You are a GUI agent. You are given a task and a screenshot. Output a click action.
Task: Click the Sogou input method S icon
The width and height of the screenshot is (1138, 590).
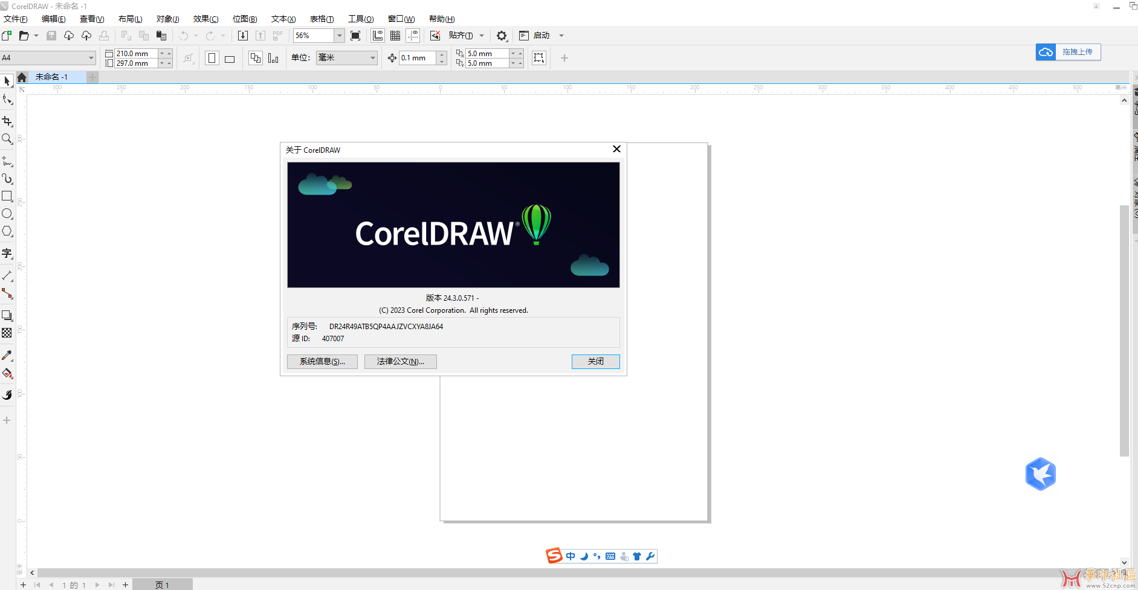coord(554,556)
